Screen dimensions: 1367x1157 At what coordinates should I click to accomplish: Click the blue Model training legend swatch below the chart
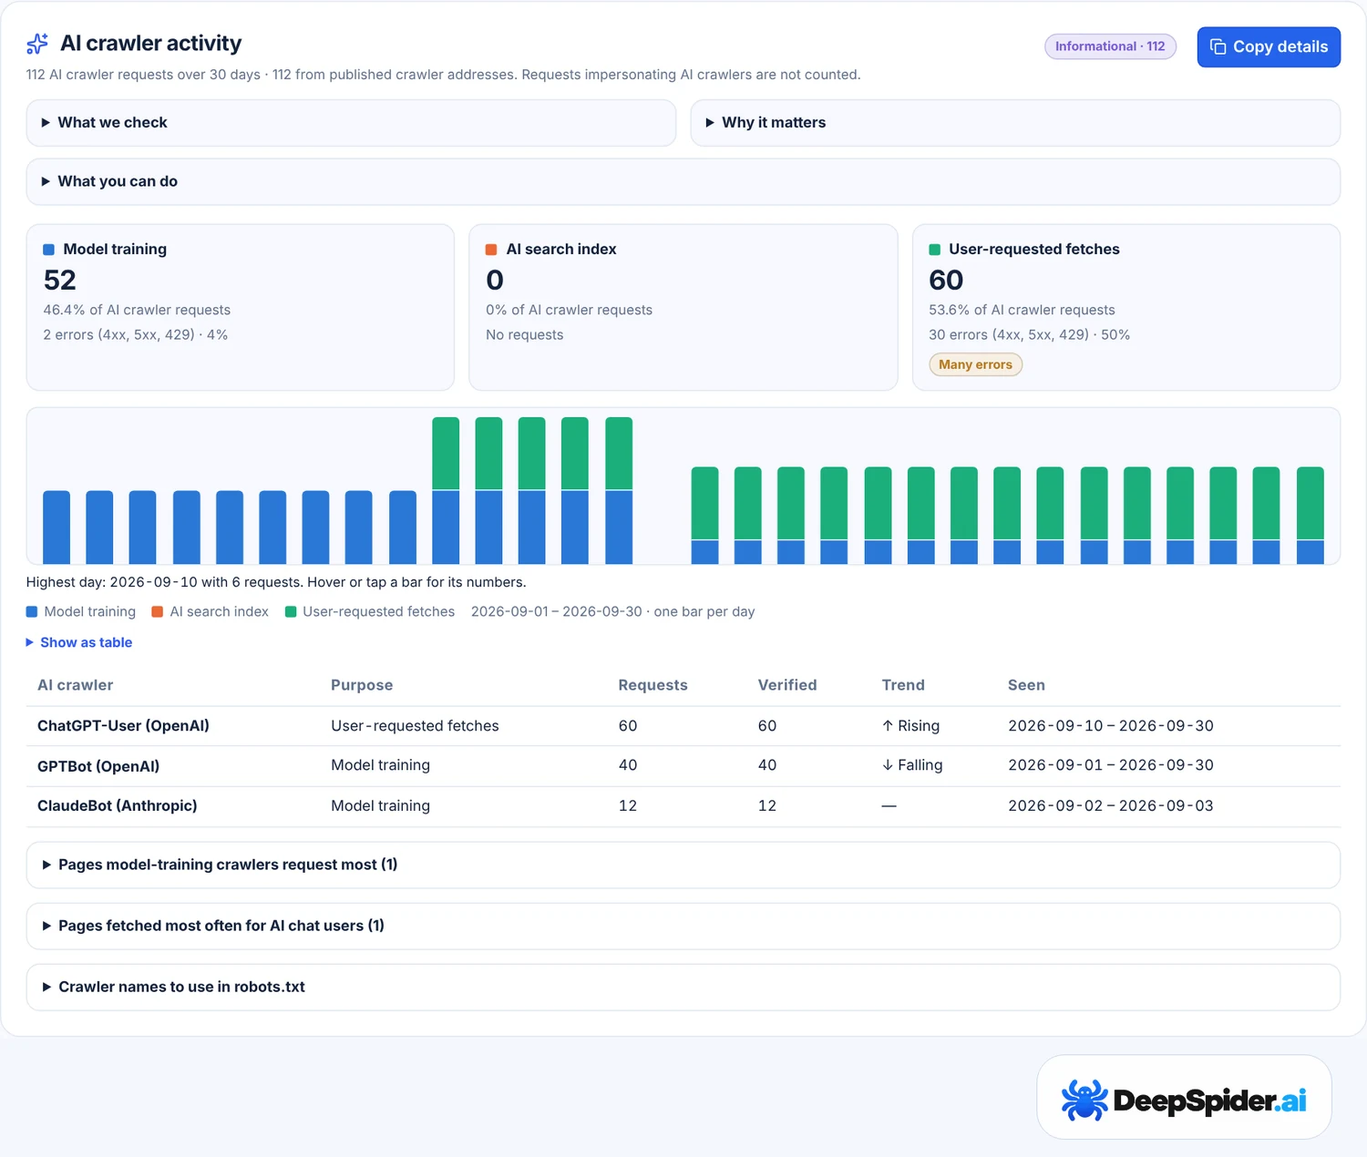32,612
